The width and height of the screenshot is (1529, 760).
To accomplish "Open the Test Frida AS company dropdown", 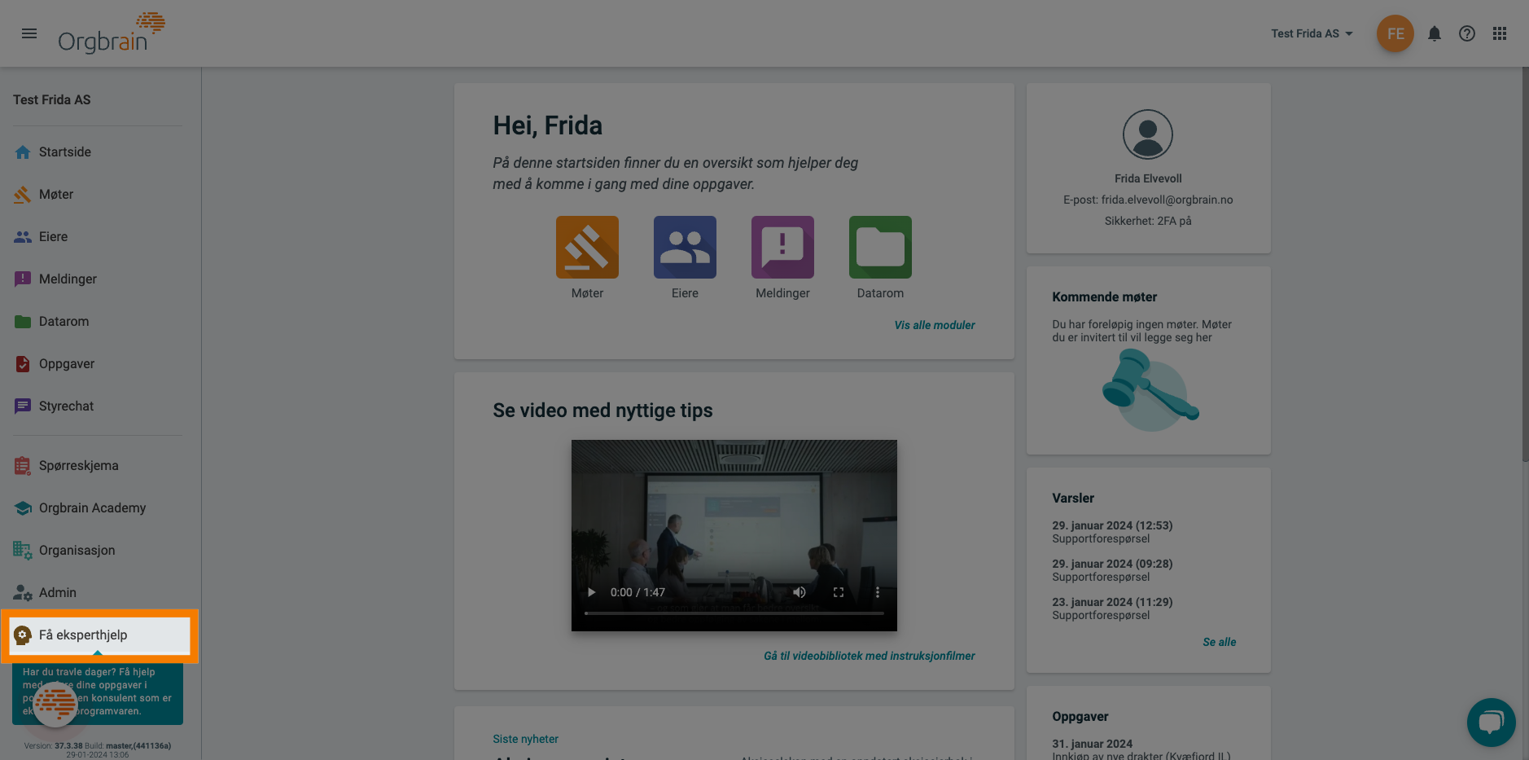I will 1312,33.
